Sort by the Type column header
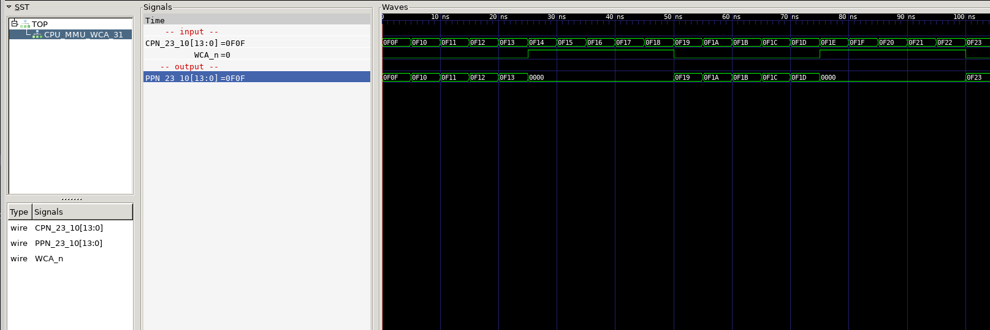Viewport: 990px width, 330px height. (19, 212)
